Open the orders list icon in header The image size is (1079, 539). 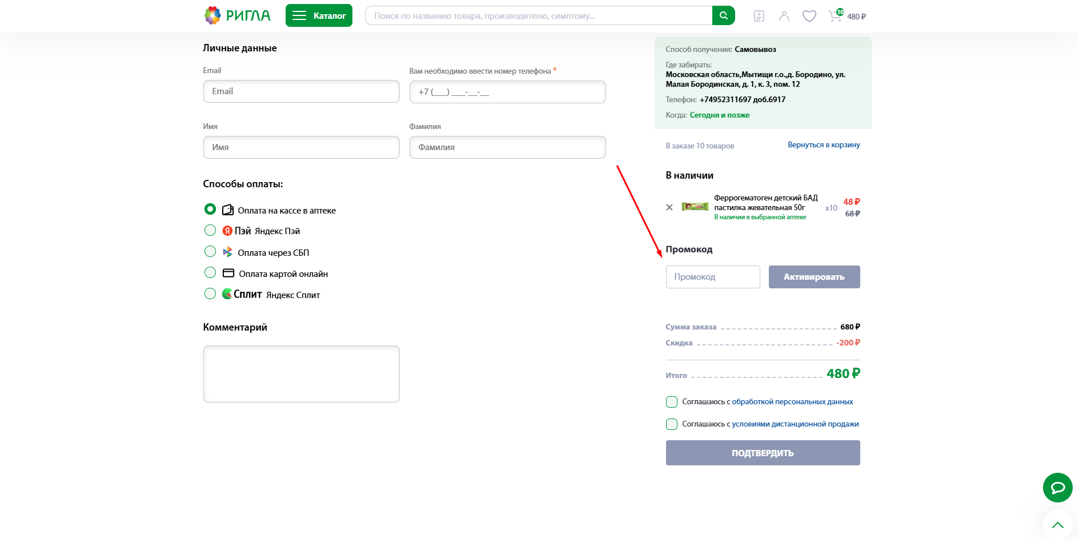pyautogui.click(x=759, y=16)
